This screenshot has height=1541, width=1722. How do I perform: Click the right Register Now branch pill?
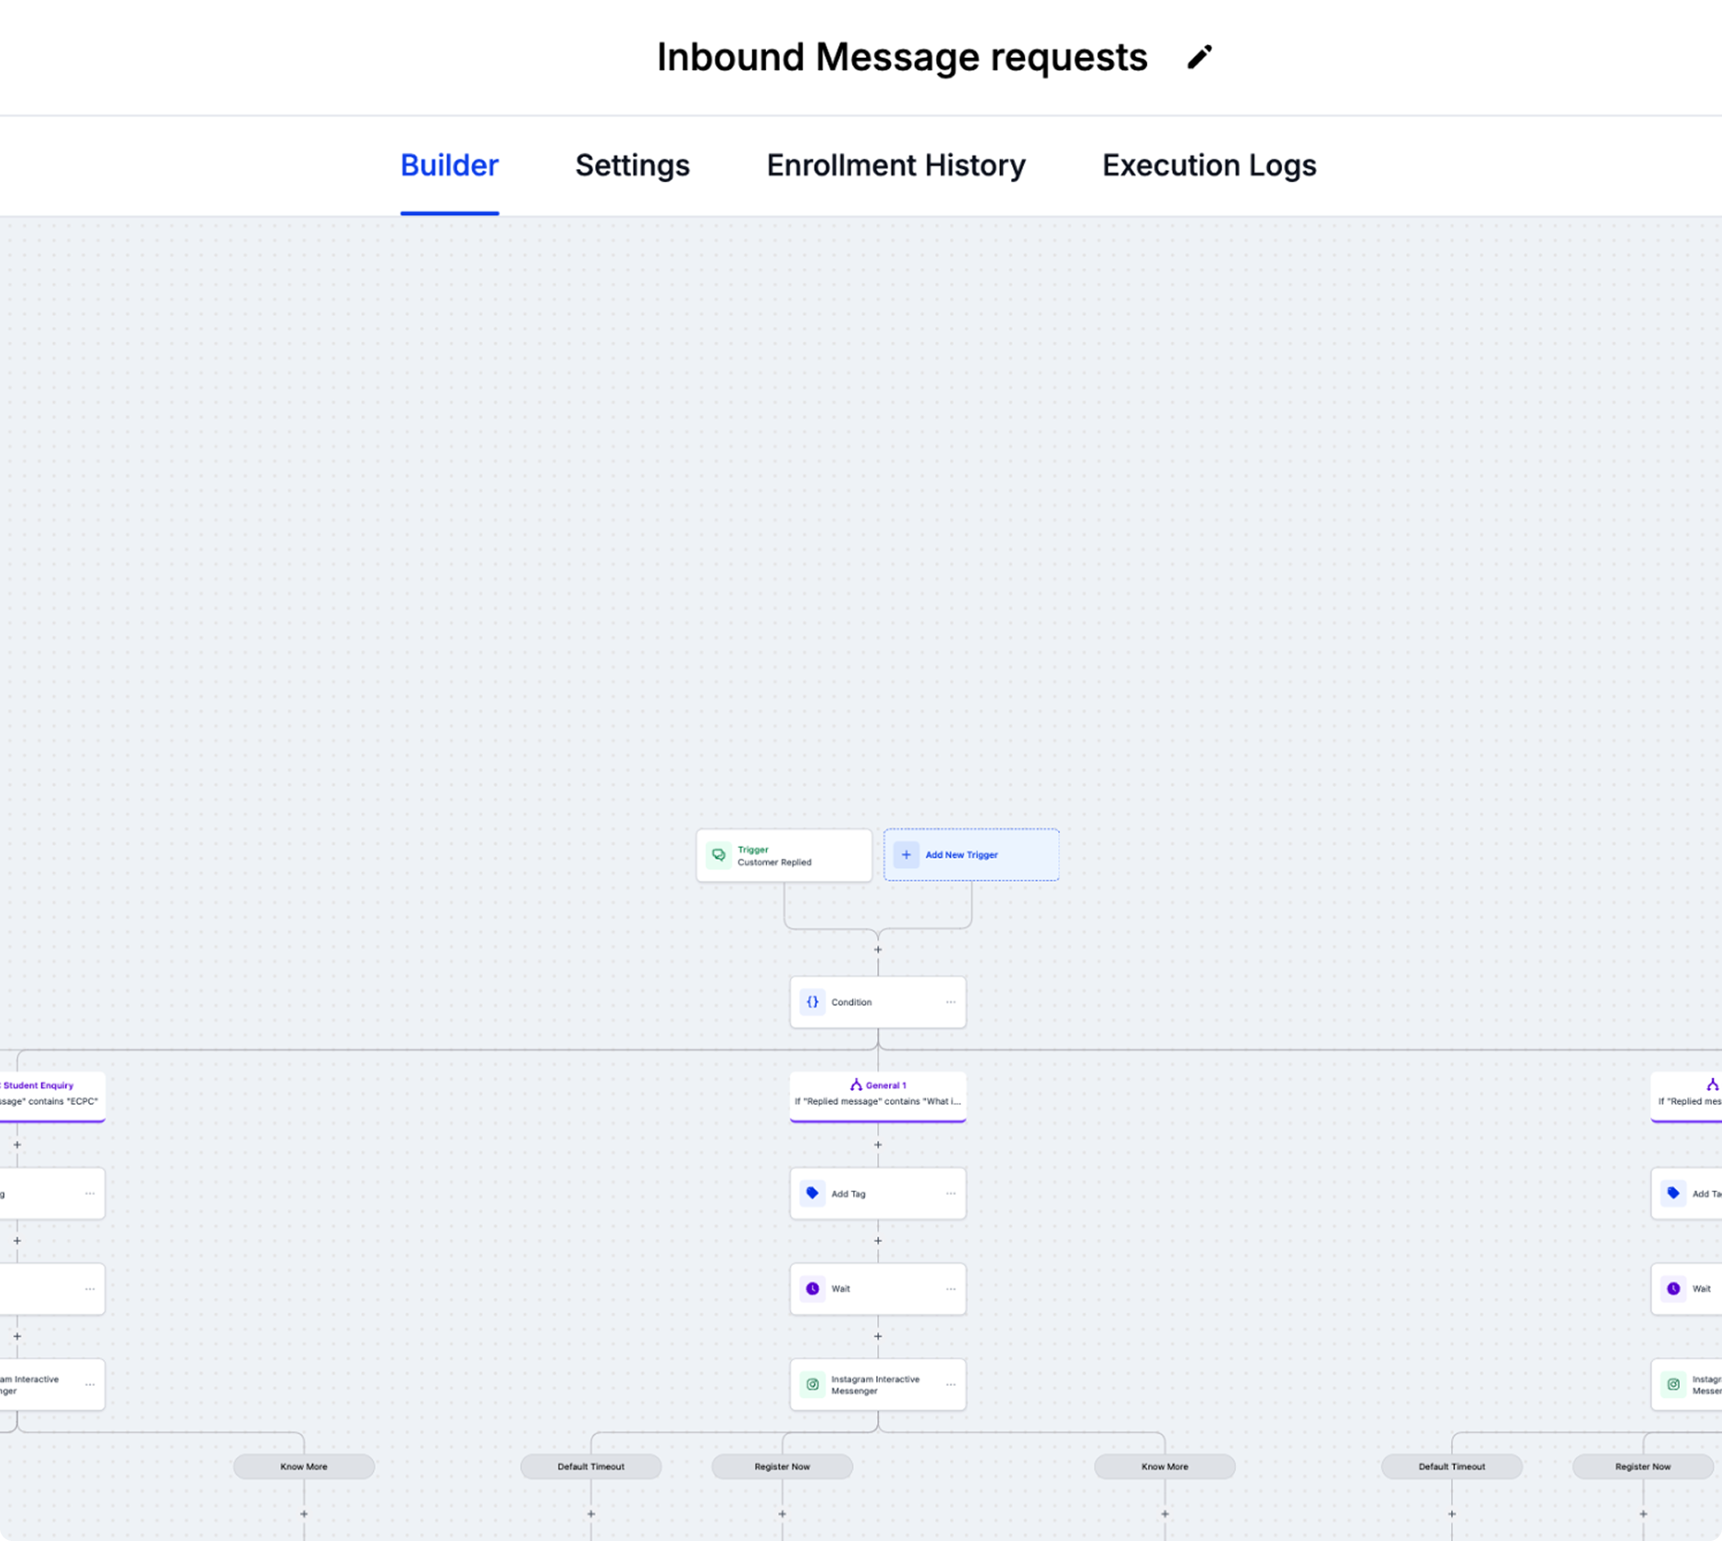point(1643,1467)
